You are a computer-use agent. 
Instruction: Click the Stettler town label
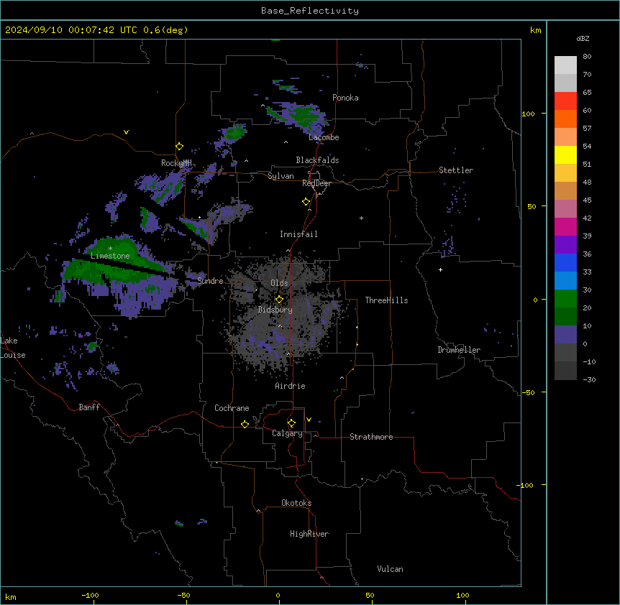coord(456,170)
